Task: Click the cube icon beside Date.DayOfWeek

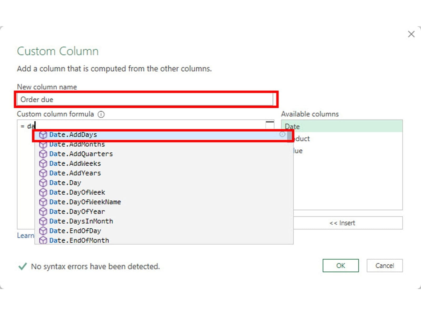Action: pos(43,192)
